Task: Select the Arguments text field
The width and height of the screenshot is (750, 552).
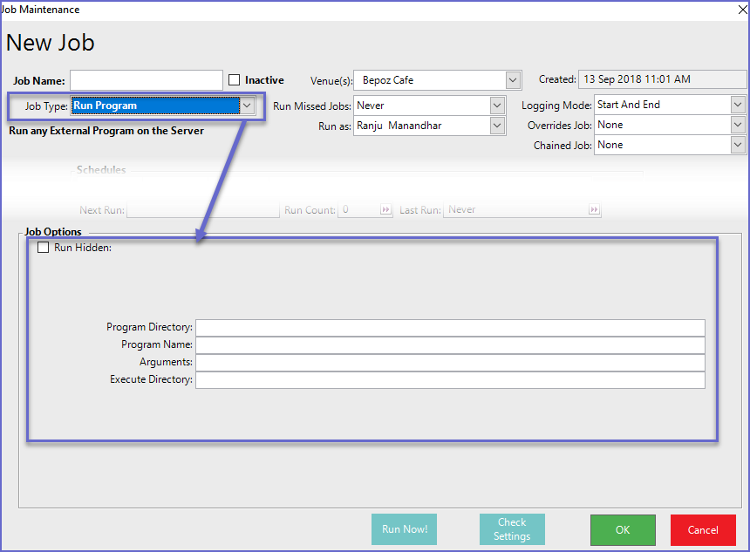Action: (x=449, y=363)
